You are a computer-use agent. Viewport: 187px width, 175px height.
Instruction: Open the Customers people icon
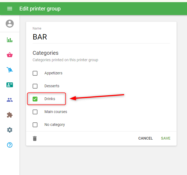click(10, 100)
